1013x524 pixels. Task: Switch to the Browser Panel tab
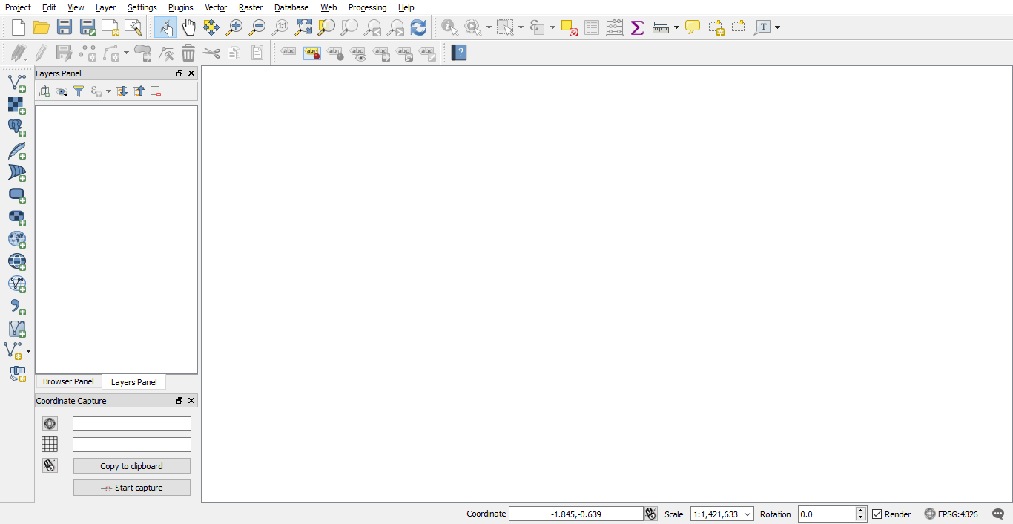coord(68,381)
